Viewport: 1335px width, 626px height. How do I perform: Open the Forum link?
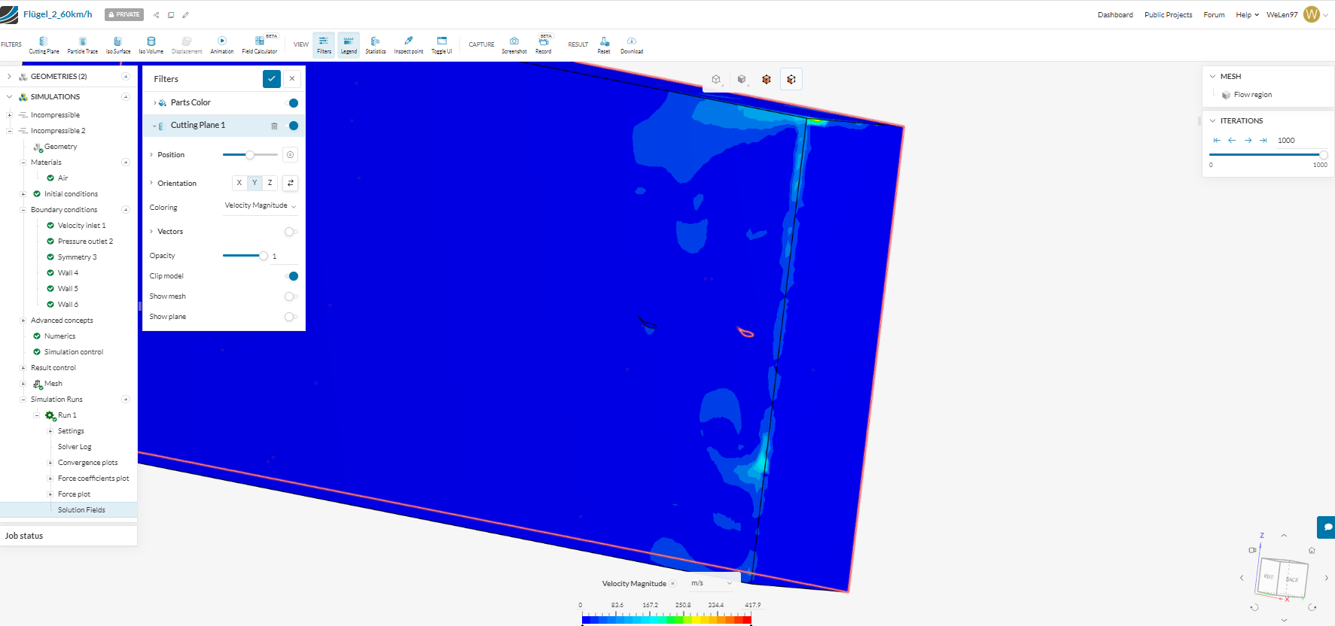[x=1214, y=15]
